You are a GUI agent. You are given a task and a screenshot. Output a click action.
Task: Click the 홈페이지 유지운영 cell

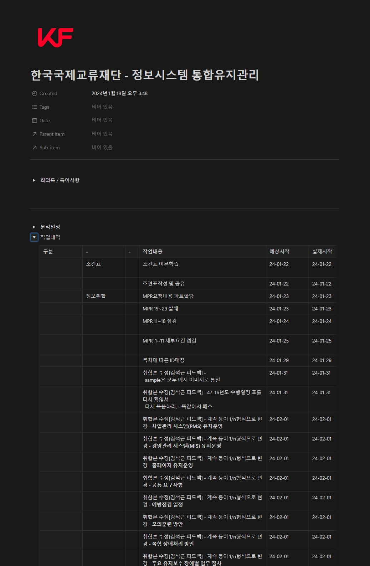[202, 462]
